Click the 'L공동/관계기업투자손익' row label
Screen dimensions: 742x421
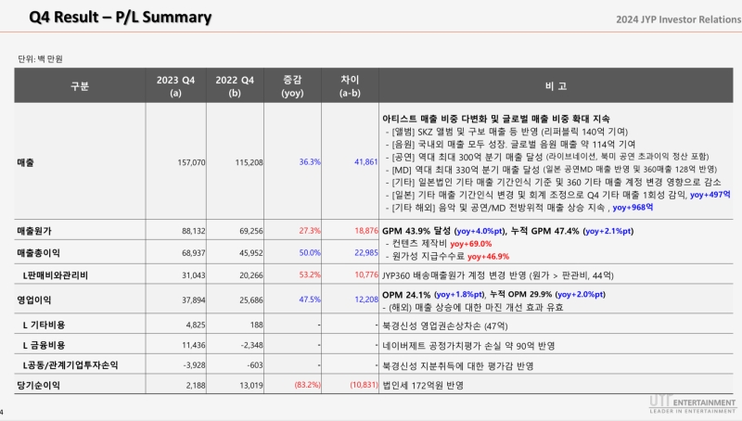click(x=70, y=365)
